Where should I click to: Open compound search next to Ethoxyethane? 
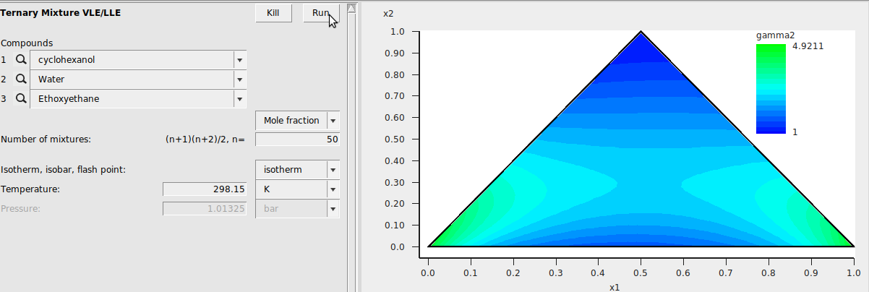pyautogui.click(x=21, y=99)
